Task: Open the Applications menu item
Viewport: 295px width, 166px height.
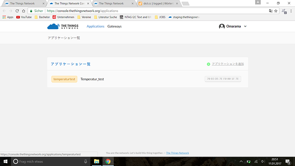Action: point(95,27)
